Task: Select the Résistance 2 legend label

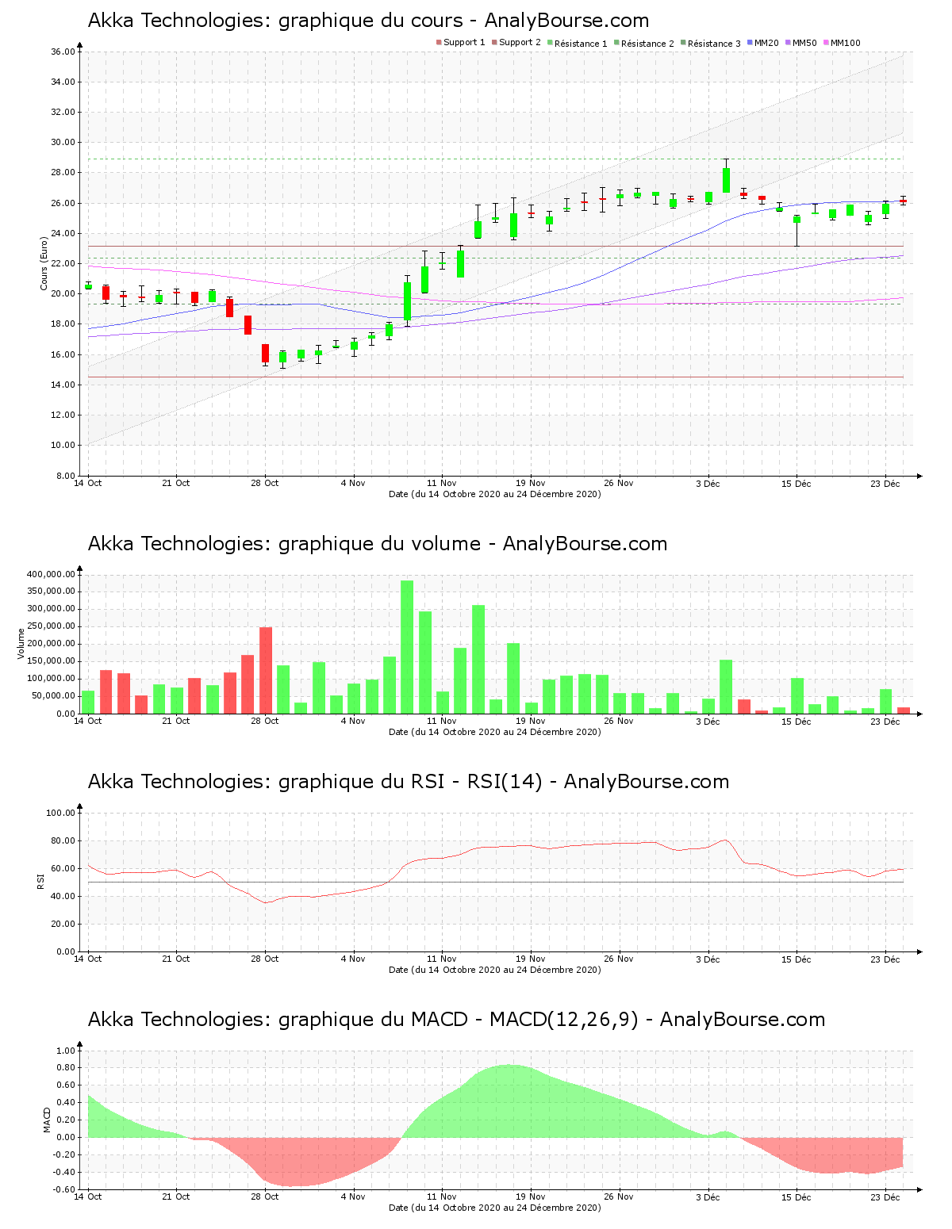Action: click(647, 43)
